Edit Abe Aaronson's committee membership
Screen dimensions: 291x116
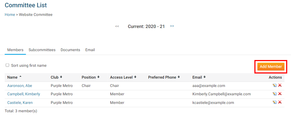tap(275, 86)
